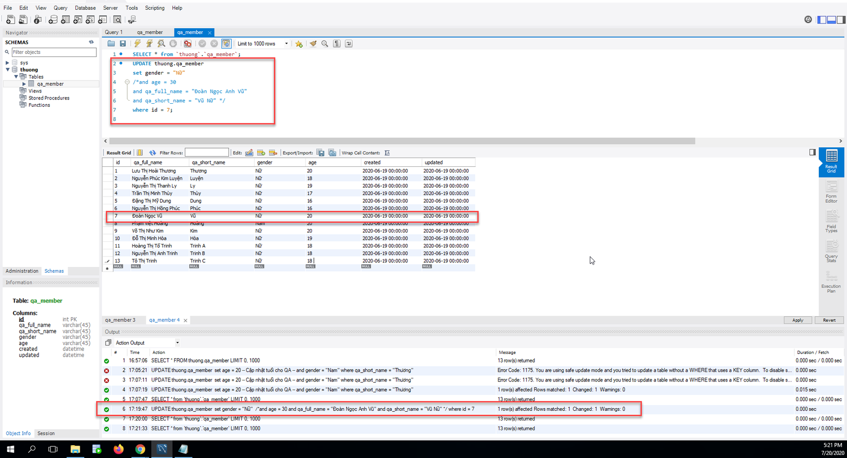Image resolution: width=847 pixels, height=458 pixels.
Task: Create a new SQL tab icon
Action: [x=10, y=20]
